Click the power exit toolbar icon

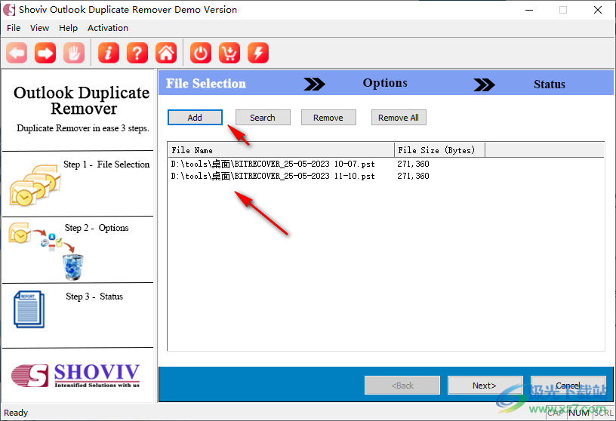[201, 53]
